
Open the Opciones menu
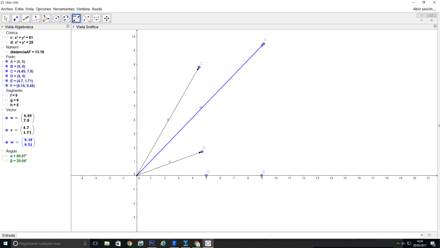pos(43,9)
